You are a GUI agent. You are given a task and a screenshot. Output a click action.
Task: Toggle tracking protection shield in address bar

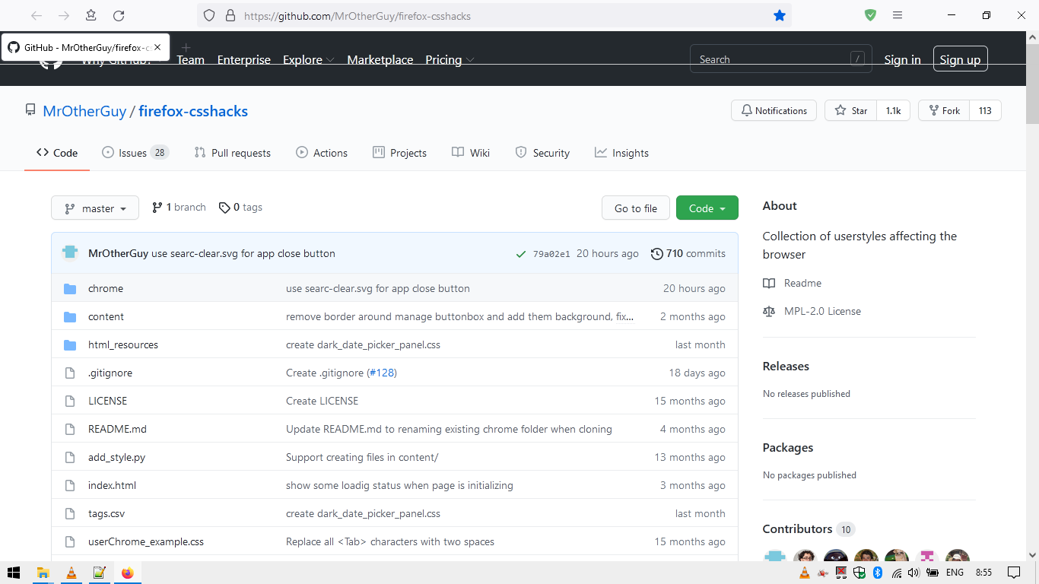(x=208, y=14)
